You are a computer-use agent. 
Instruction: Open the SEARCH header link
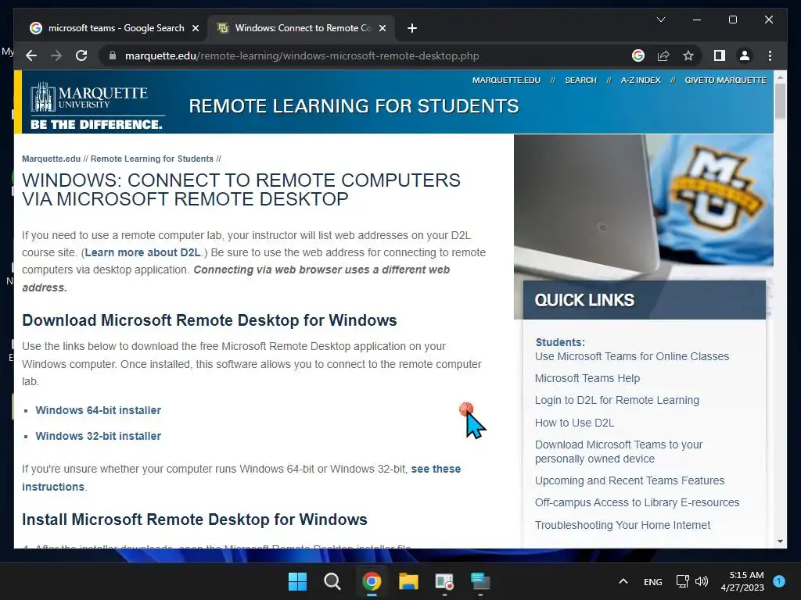click(x=580, y=80)
